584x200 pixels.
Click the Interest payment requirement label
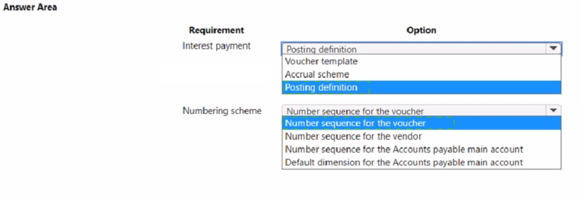click(216, 46)
